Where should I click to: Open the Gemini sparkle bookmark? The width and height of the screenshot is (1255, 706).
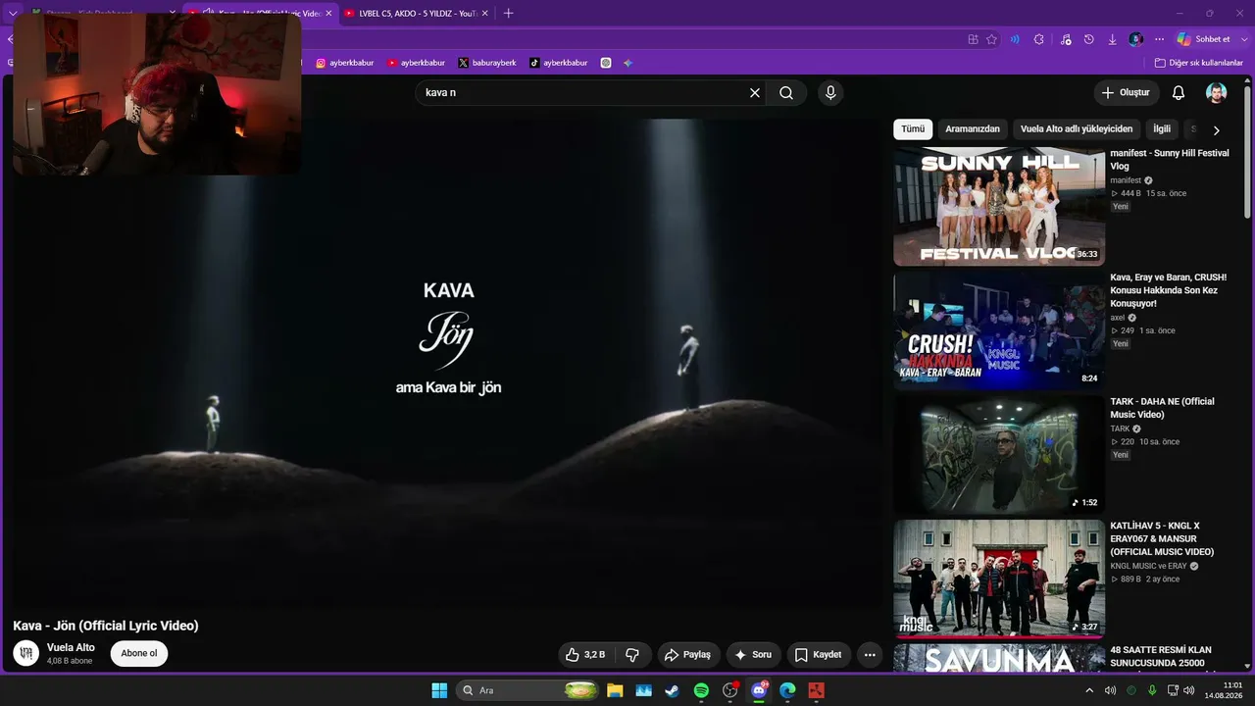(x=627, y=63)
